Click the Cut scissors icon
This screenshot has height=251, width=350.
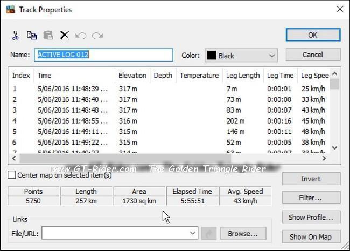tap(16, 36)
